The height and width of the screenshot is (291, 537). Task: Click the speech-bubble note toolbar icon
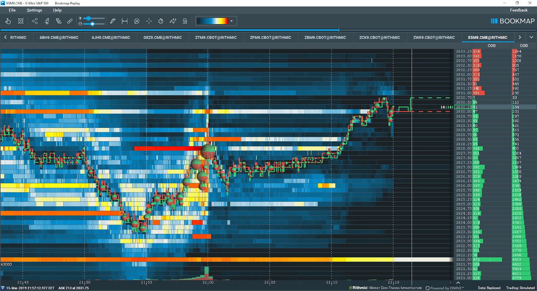pos(137,21)
